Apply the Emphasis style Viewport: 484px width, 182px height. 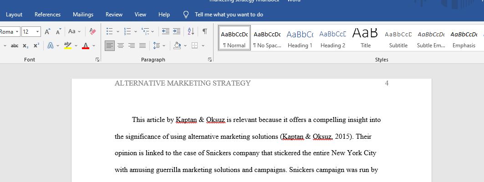464,38
